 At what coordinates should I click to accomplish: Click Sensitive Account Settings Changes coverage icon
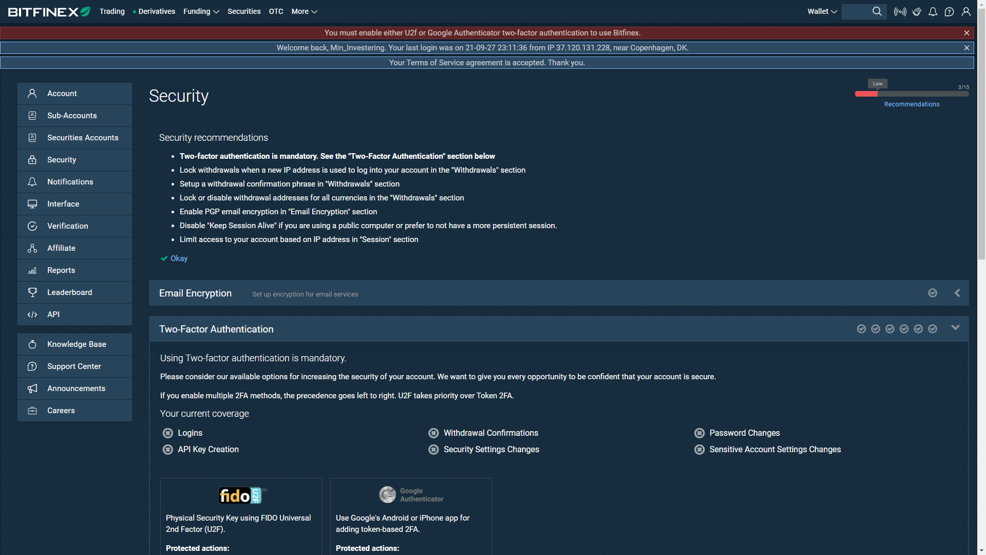699,450
